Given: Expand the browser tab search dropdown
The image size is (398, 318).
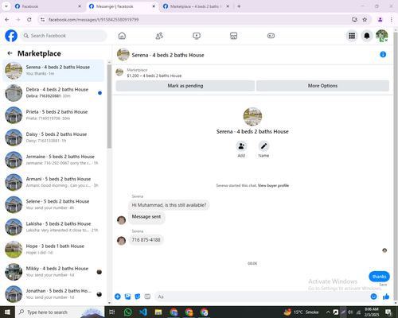Looking at the screenshot, I should click(6, 6).
